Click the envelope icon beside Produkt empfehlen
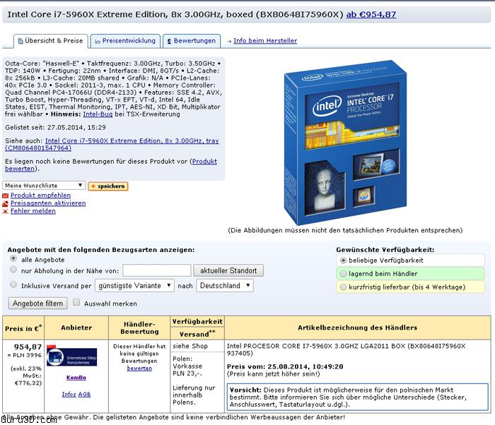Image resolution: width=495 pixels, height=425 pixels. coord(5,196)
